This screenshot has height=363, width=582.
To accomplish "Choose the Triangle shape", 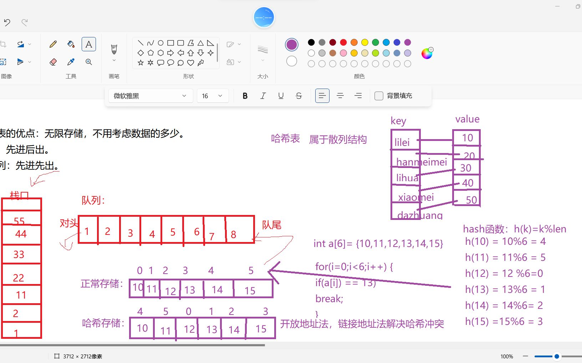I will coord(200,43).
